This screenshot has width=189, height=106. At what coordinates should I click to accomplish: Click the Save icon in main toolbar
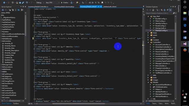click(20, 3)
